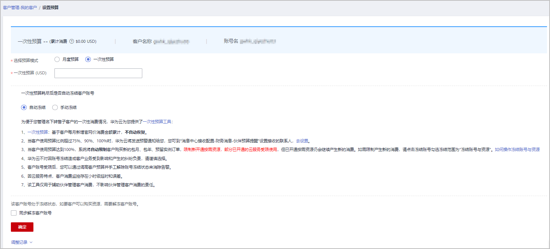This screenshot has width=550, height=249.
Task: Tick the 同步解冻客户账号 checkbox
Action: click(14, 213)
